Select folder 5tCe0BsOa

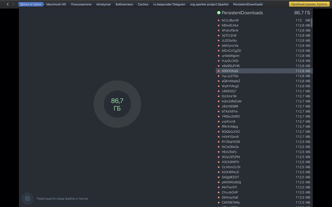pos(264,147)
